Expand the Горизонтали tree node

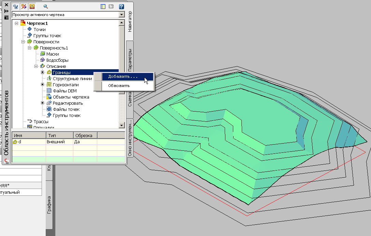tap(43, 85)
